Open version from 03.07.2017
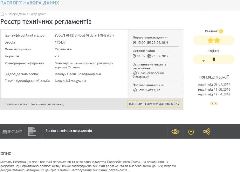 coord(214,85)
